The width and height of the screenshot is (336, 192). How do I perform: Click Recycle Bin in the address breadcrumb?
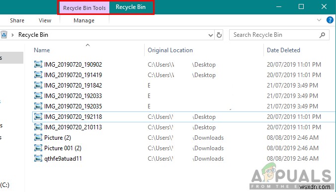click(x=33, y=35)
